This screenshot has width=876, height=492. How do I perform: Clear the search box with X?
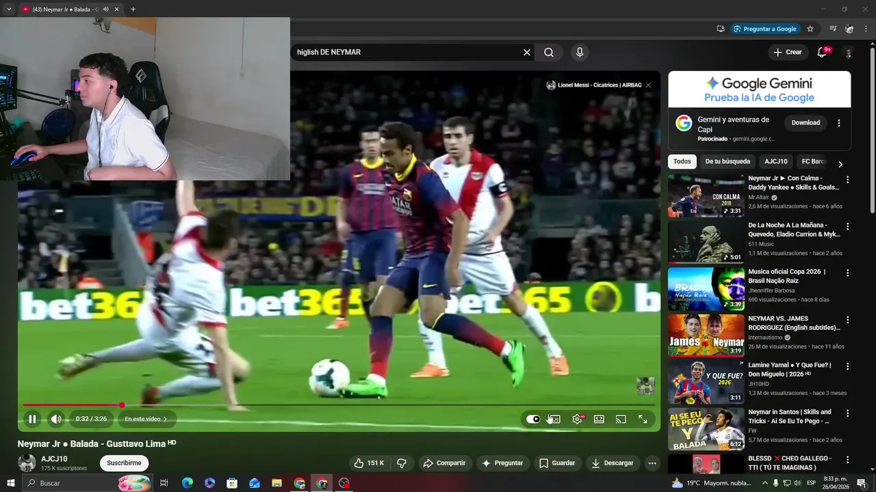(527, 53)
